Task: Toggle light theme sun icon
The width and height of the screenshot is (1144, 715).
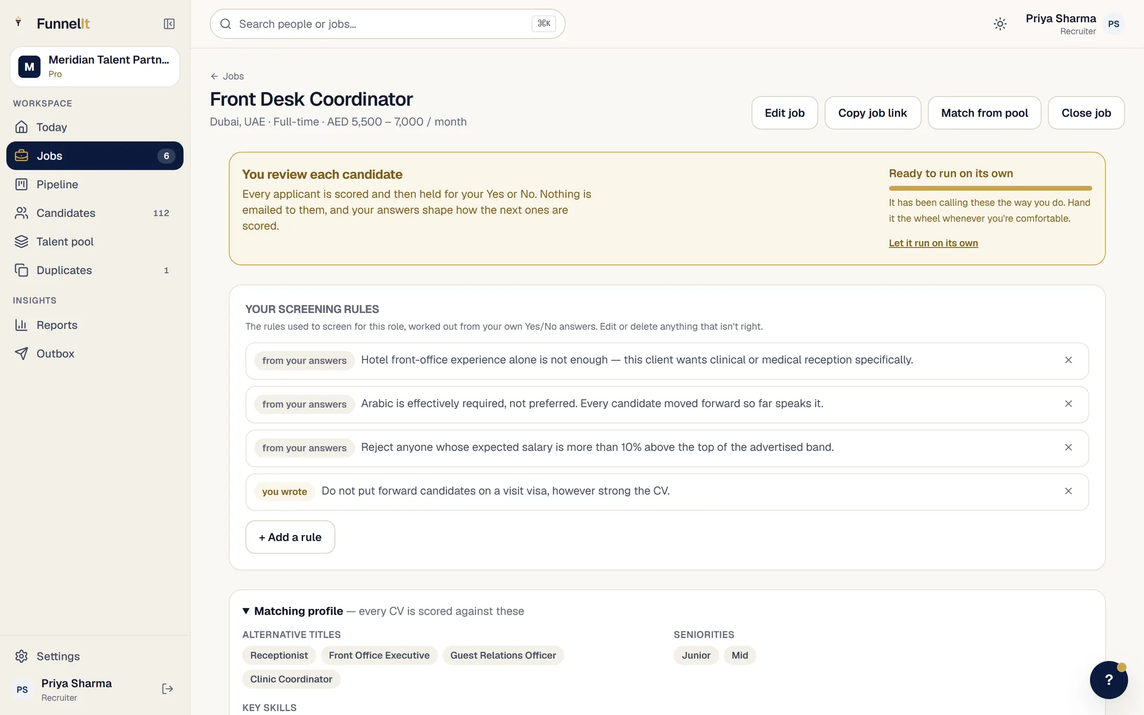Action: point(1000,24)
